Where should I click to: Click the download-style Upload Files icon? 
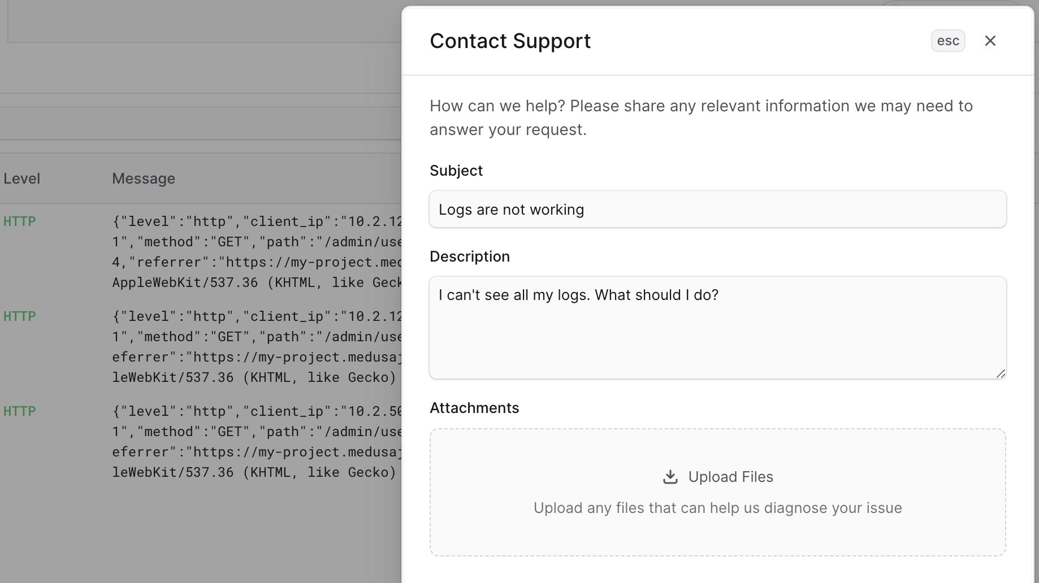coord(670,476)
